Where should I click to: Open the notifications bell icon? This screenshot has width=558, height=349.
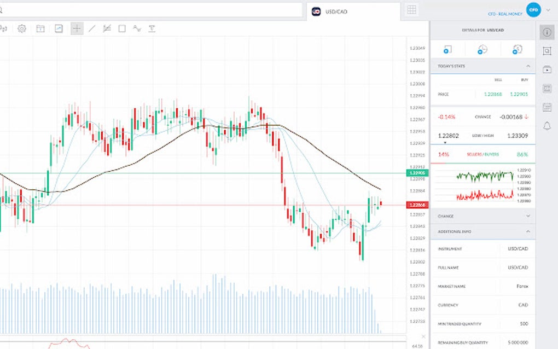pos(547,126)
